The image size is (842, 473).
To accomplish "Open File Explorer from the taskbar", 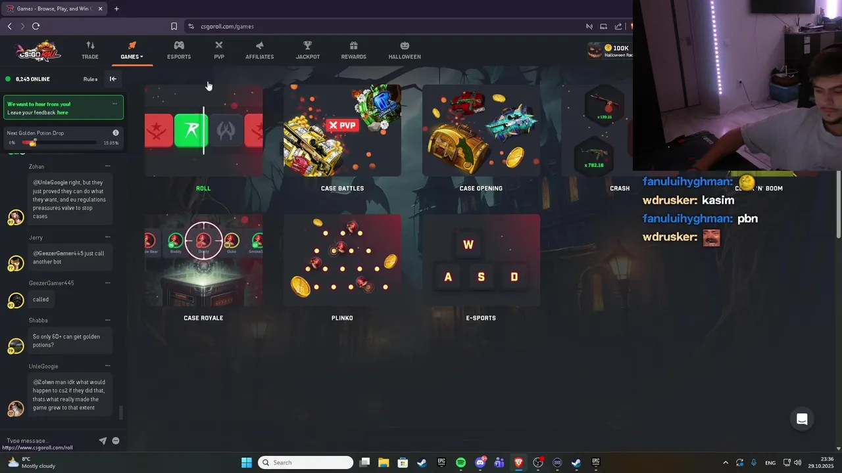I will tap(384, 462).
